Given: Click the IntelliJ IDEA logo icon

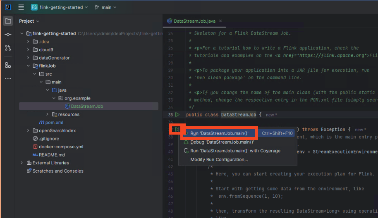Looking at the screenshot, I should (x=8, y=7).
